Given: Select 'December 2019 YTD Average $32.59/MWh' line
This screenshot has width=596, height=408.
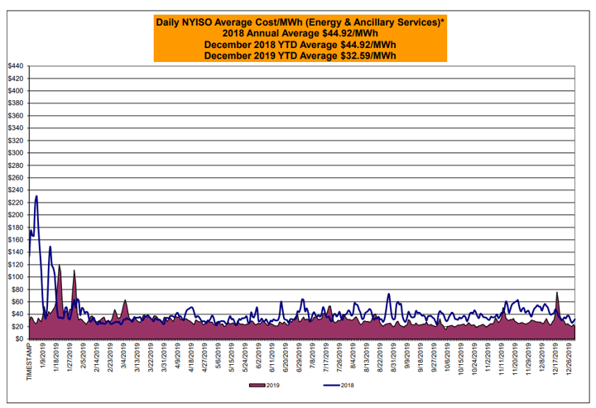Looking at the screenshot, I should 300,55.
